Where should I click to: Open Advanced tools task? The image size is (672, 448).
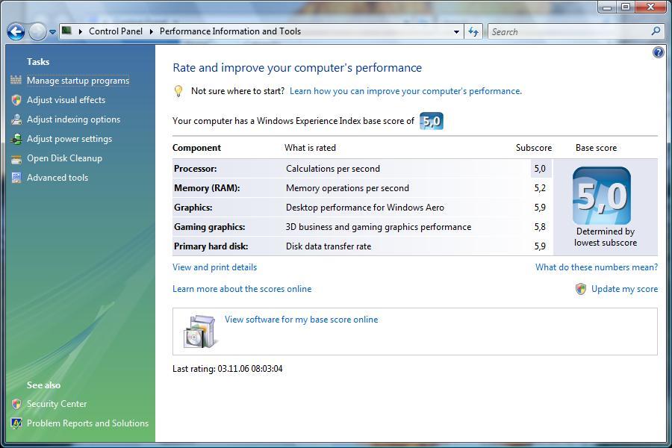(57, 178)
